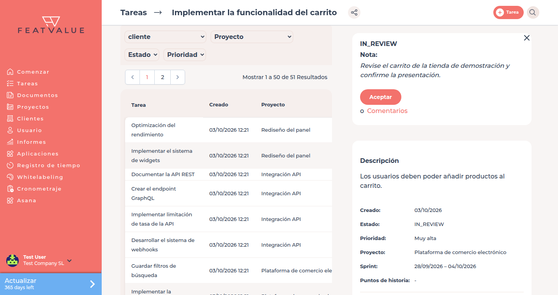Expand the Test User account menu chevron

pyautogui.click(x=69, y=260)
